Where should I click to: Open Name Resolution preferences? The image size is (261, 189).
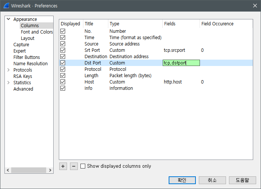(x=31, y=63)
